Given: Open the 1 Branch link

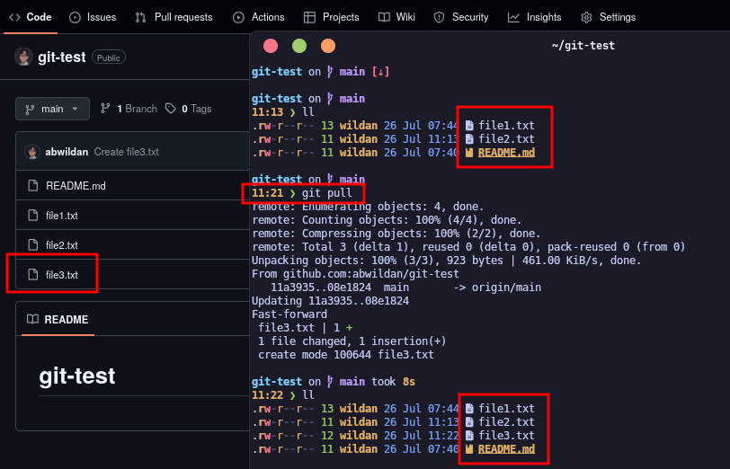Looking at the screenshot, I should coord(129,109).
